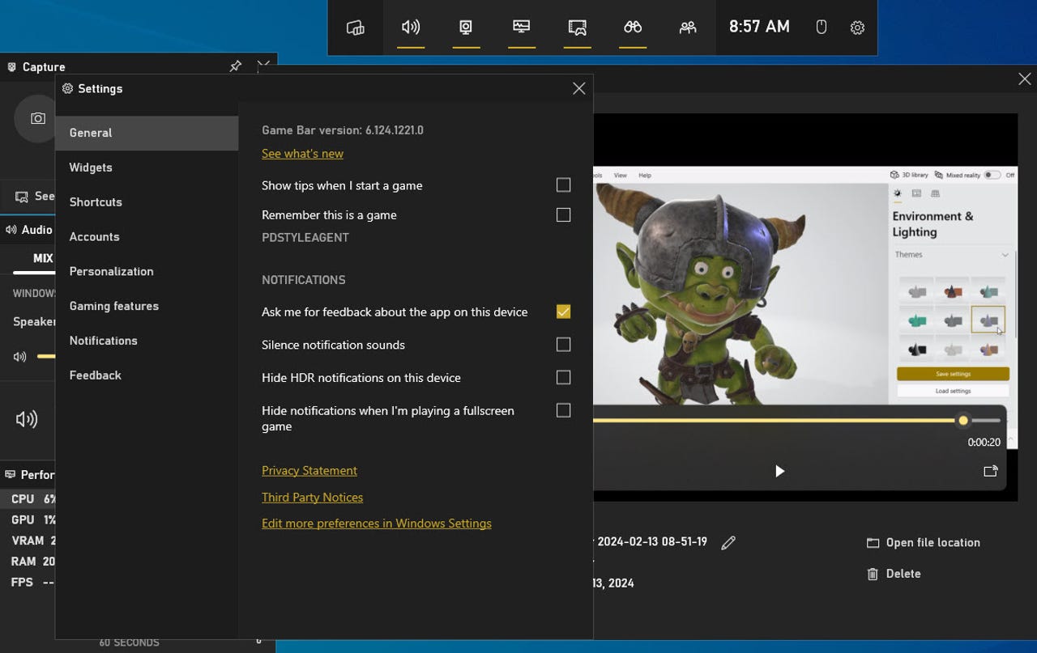Toggle the Gallery widget icon in Game Bar
This screenshot has width=1037, height=653.
pos(577,28)
